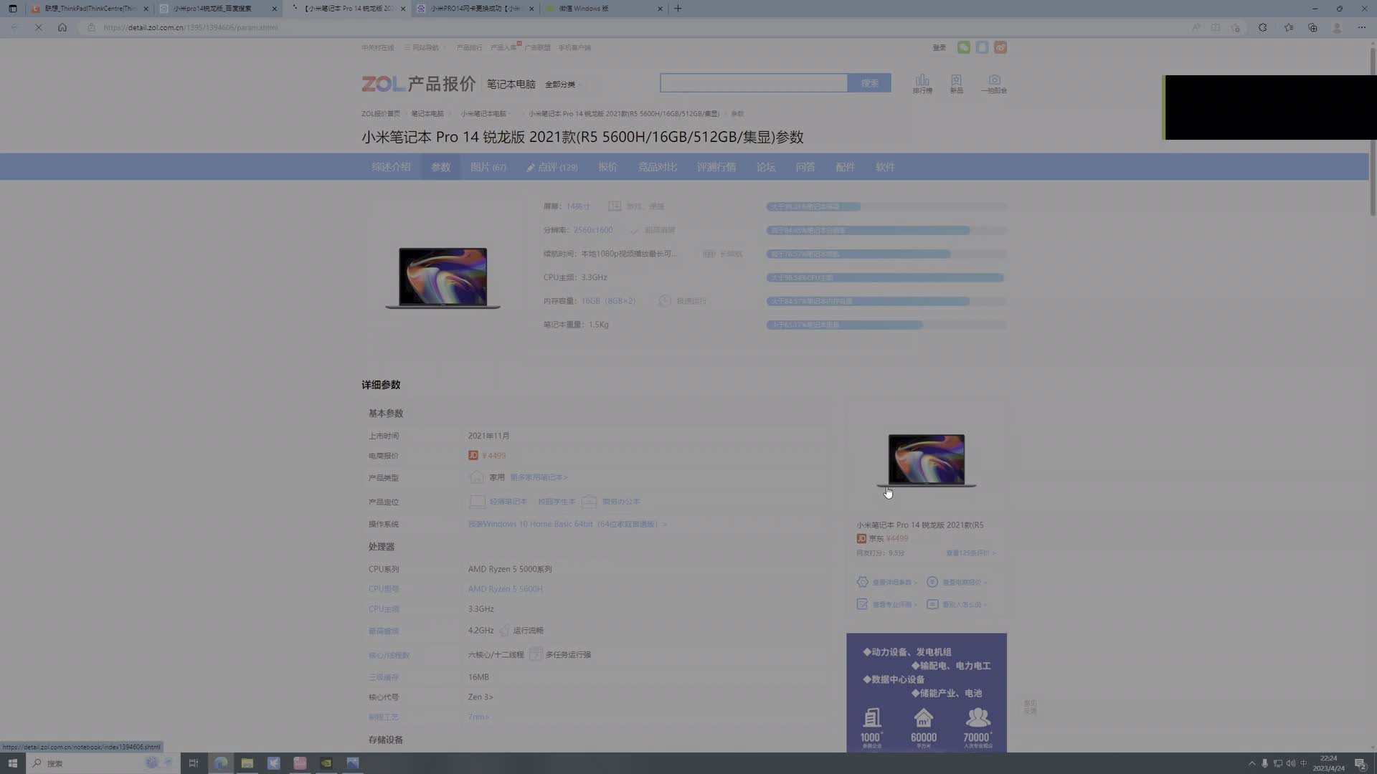Click the main laptop product image
This screenshot has height=774, width=1377.
[x=443, y=278]
